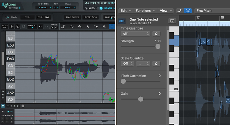Click the Pitch tracking button
The image size is (230, 125).
click(x=27, y=17)
